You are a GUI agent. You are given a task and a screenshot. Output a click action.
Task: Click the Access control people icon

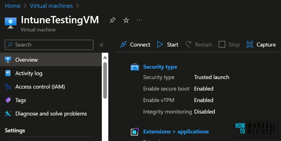click(8, 87)
